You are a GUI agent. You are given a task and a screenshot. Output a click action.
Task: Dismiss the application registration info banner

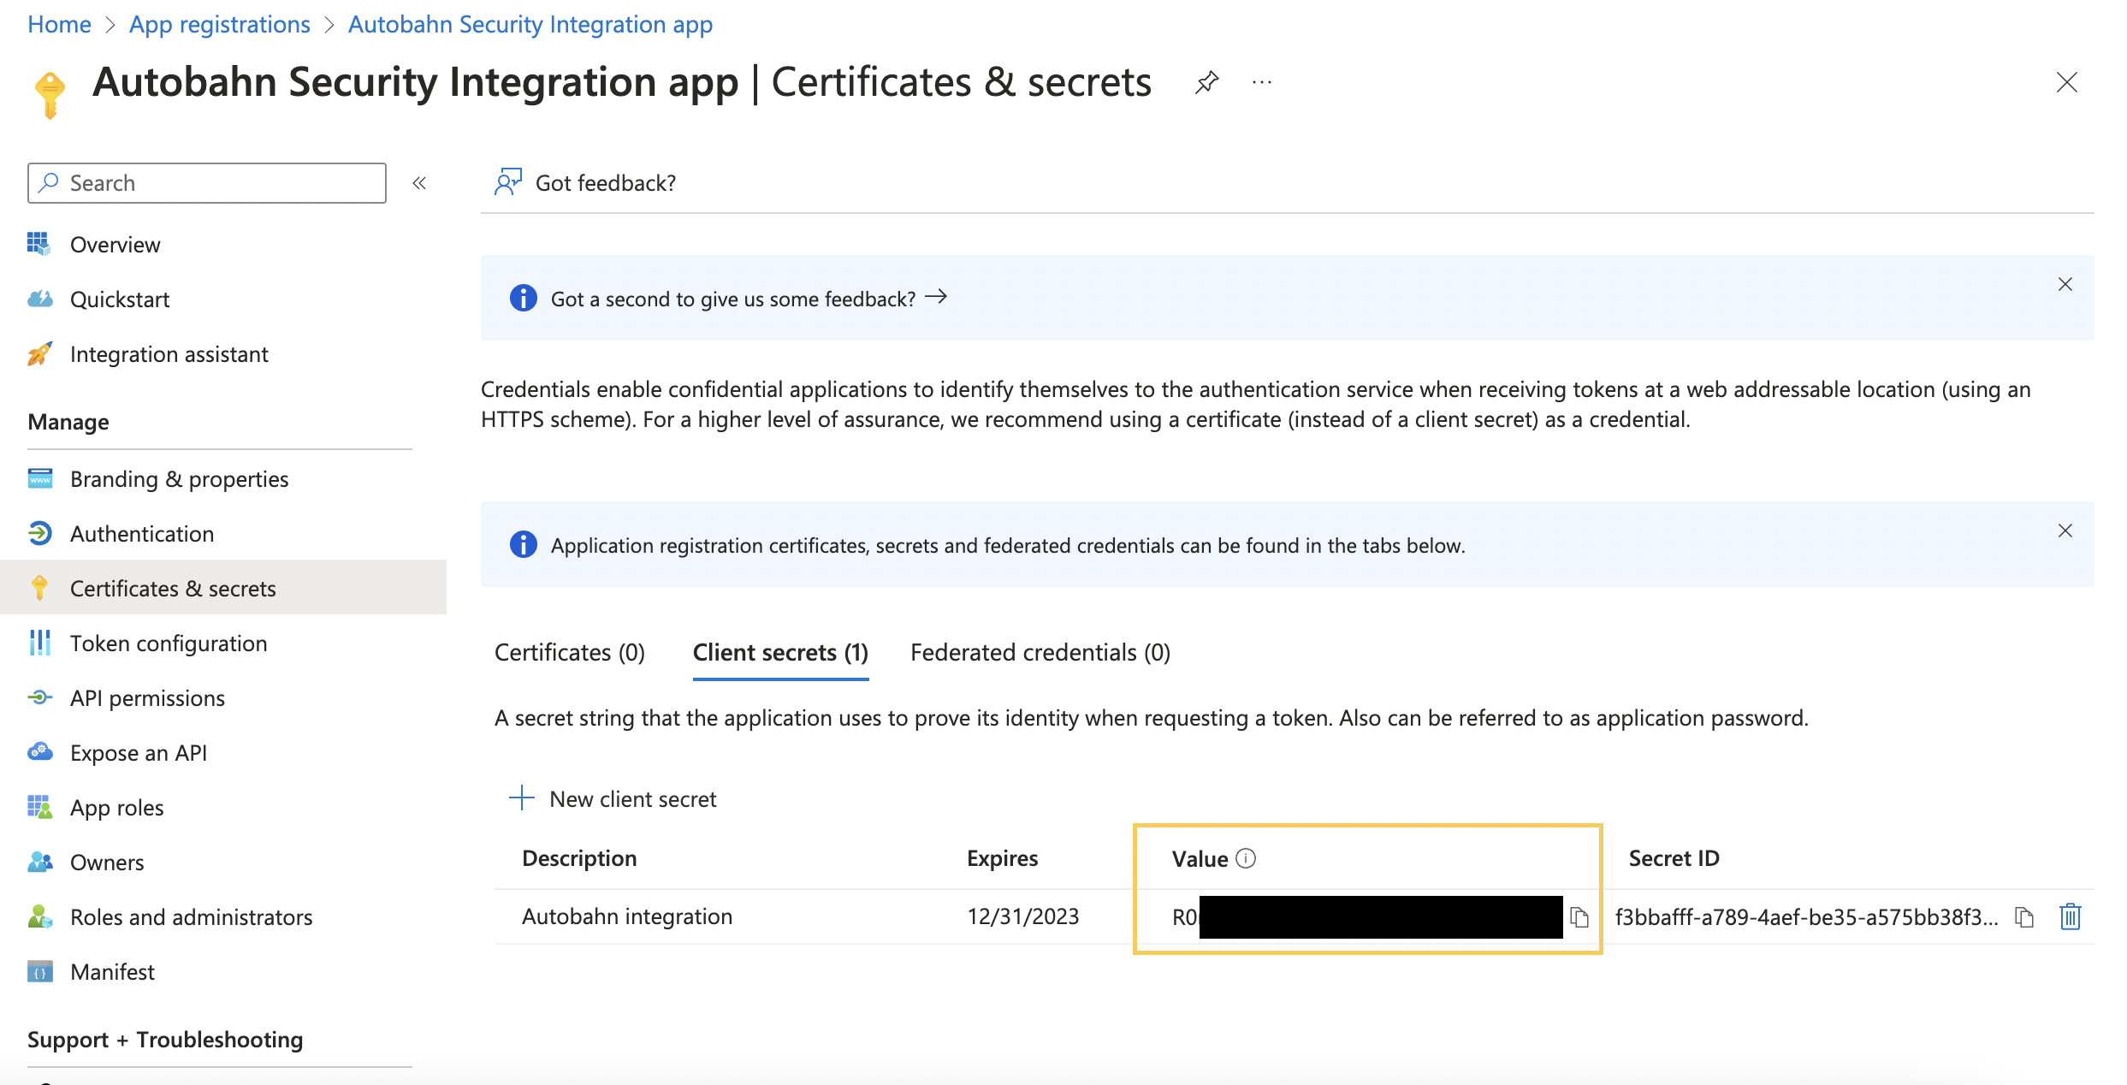2065,531
